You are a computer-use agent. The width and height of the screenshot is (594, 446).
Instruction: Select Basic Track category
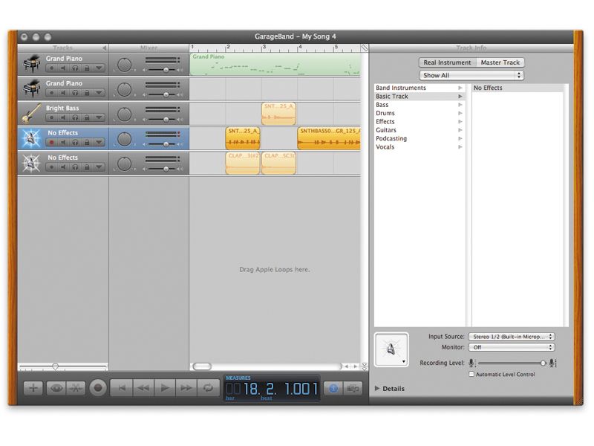pos(420,97)
